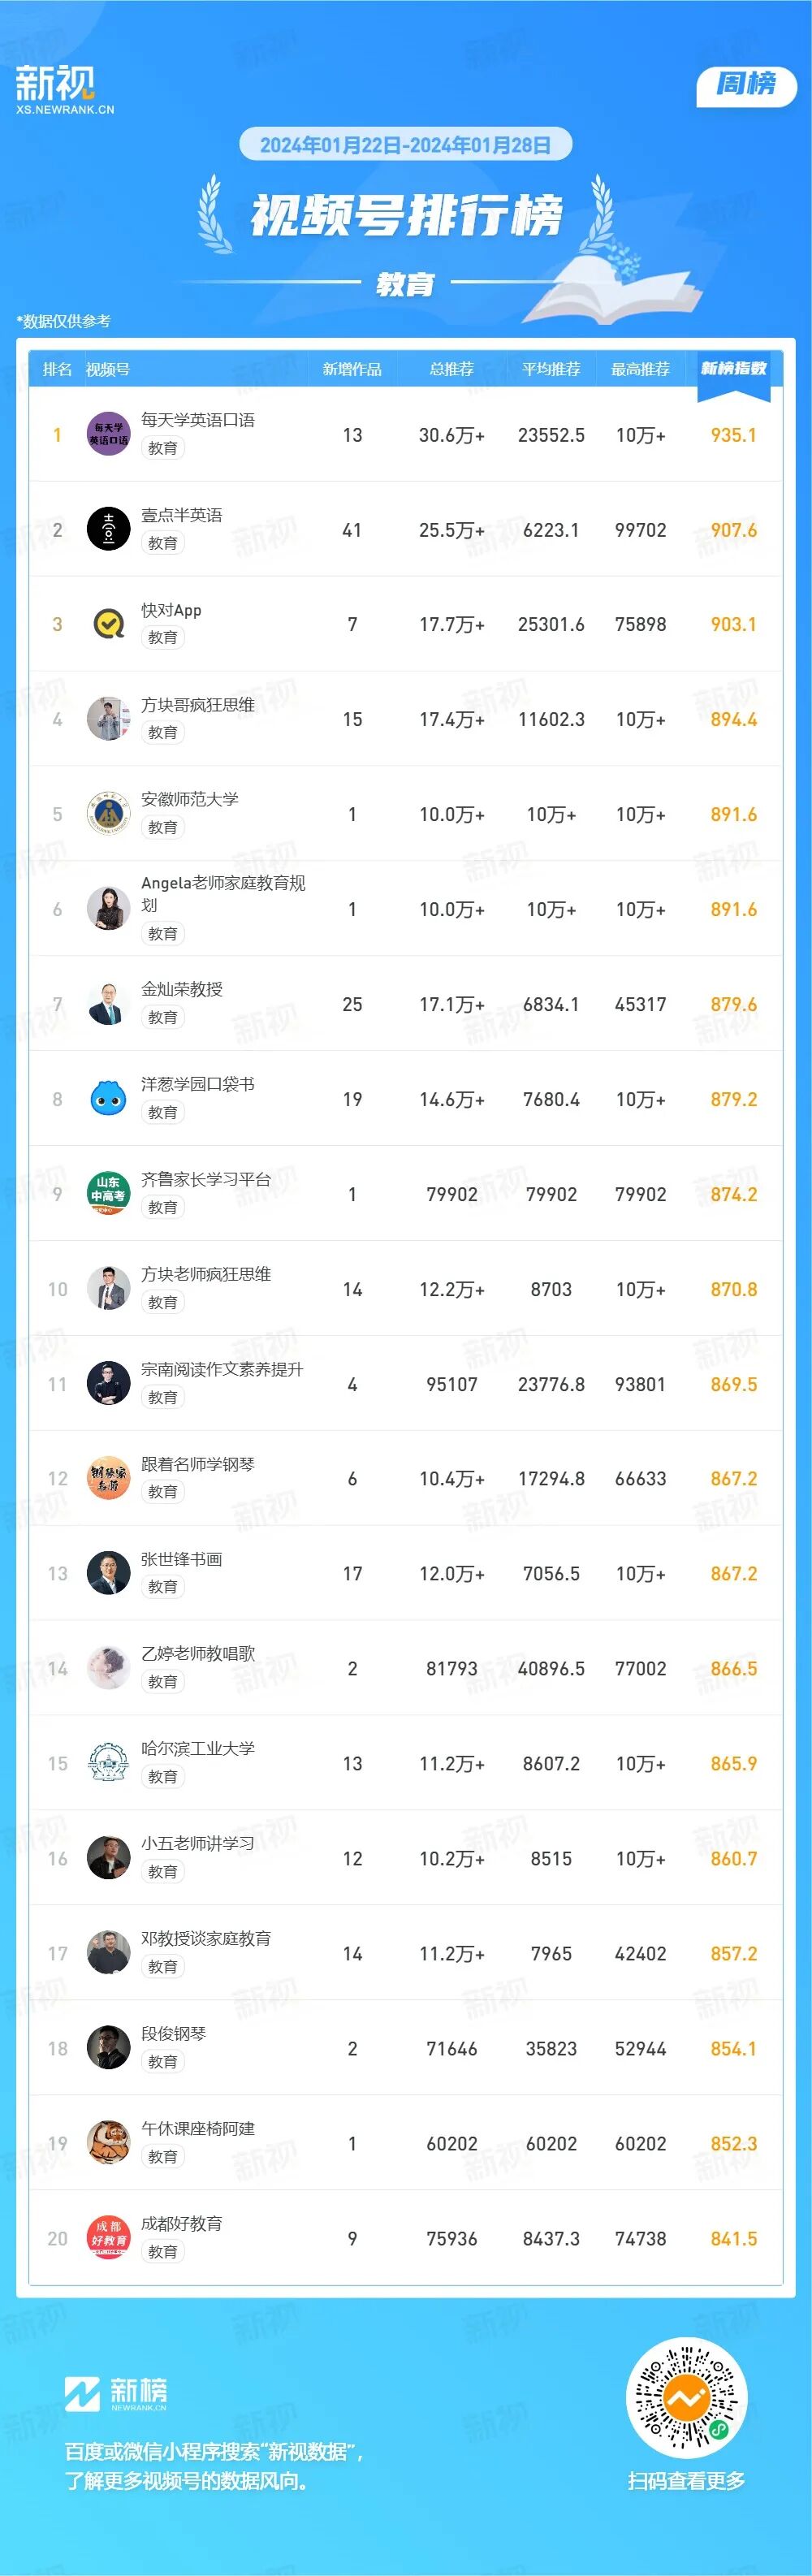Click the 午休课座椅阿建 avatar thumbnail
The height and width of the screenshot is (2576, 812).
pos(108,2143)
